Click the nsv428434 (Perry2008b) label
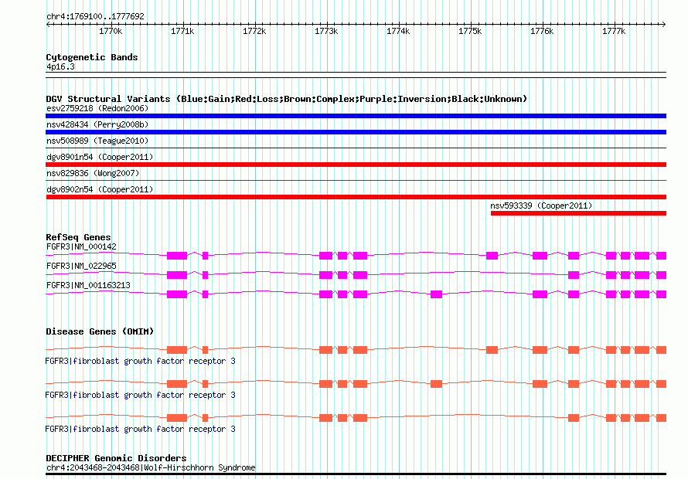Viewport: 688px width, 479px height. pos(97,124)
